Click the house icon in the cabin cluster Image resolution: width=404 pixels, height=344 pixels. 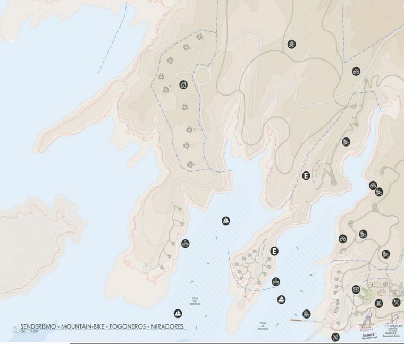(x=183, y=84)
